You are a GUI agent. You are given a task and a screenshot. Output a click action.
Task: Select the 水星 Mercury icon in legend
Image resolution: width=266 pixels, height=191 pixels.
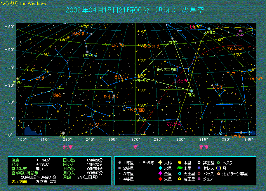tap(160, 168)
